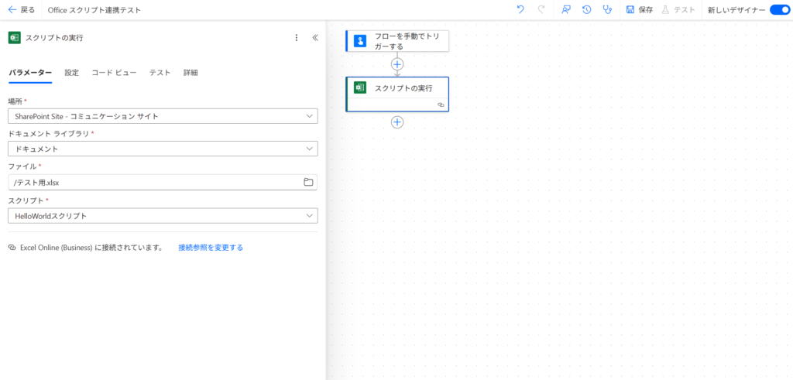Click the Excel Online (Business) に接続されています text
The height and width of the screenshot is (380, 793).
coord(91,248)
